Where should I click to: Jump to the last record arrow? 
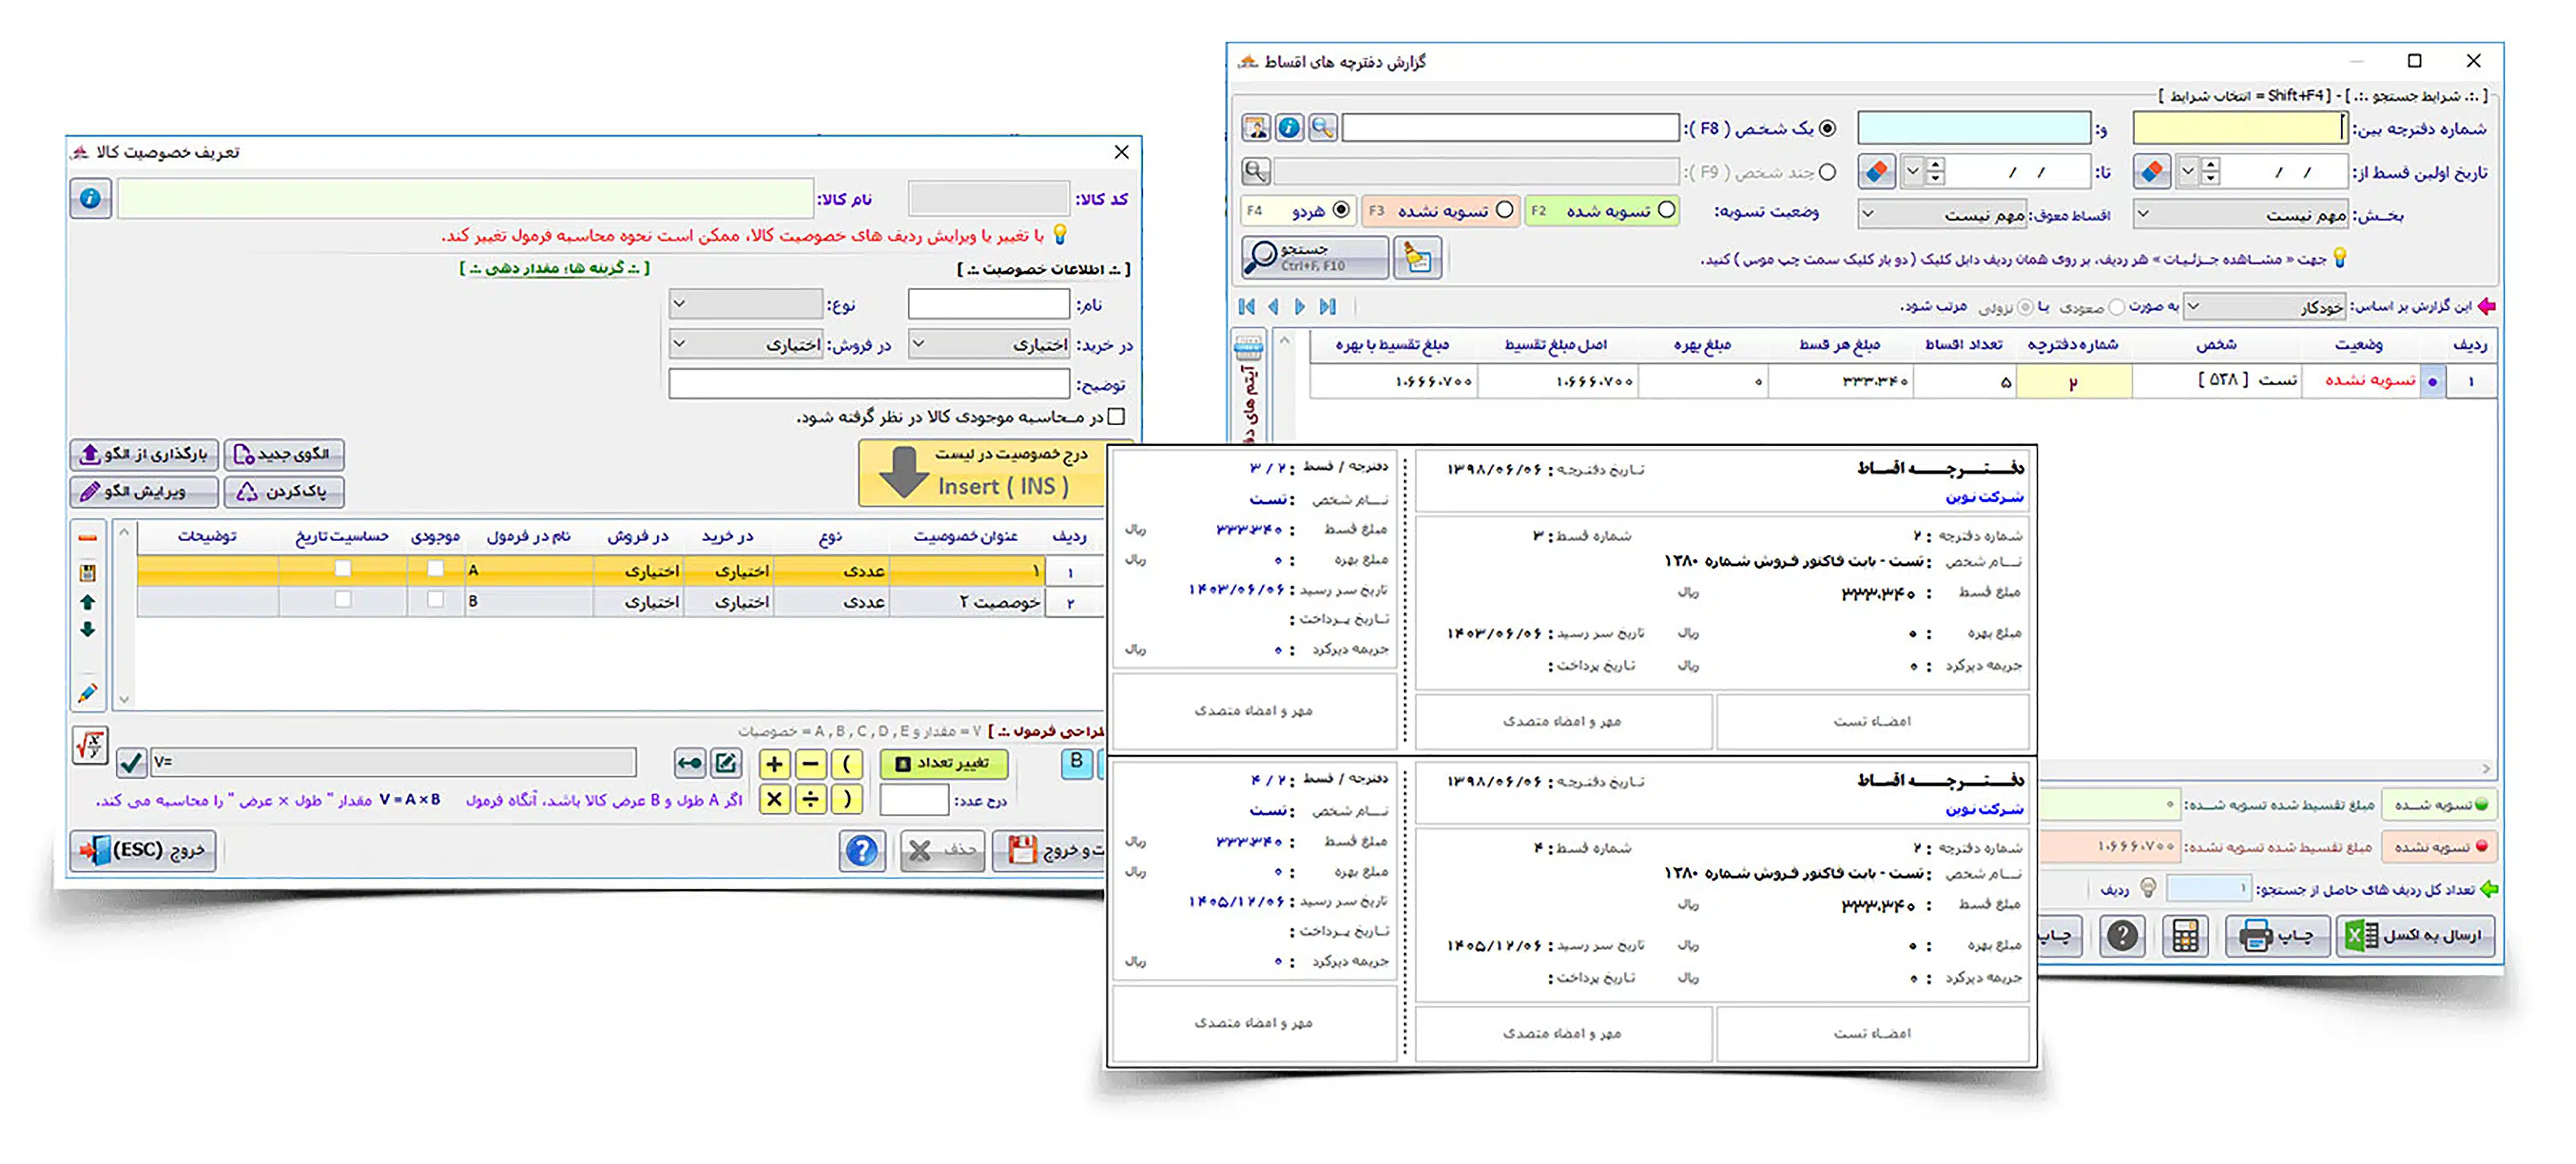(1327, 306)
